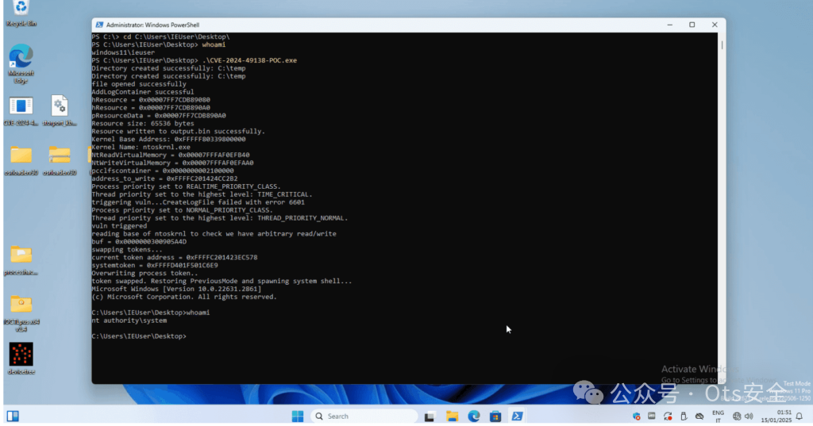The width and height of the screenshot is (813, 426).
Task: Close the Administrator: Windows PowerShell window
Action: (x=715, y=25)
